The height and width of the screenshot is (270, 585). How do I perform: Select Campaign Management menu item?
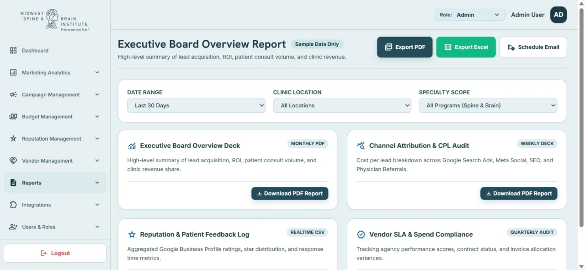[55, 95]
